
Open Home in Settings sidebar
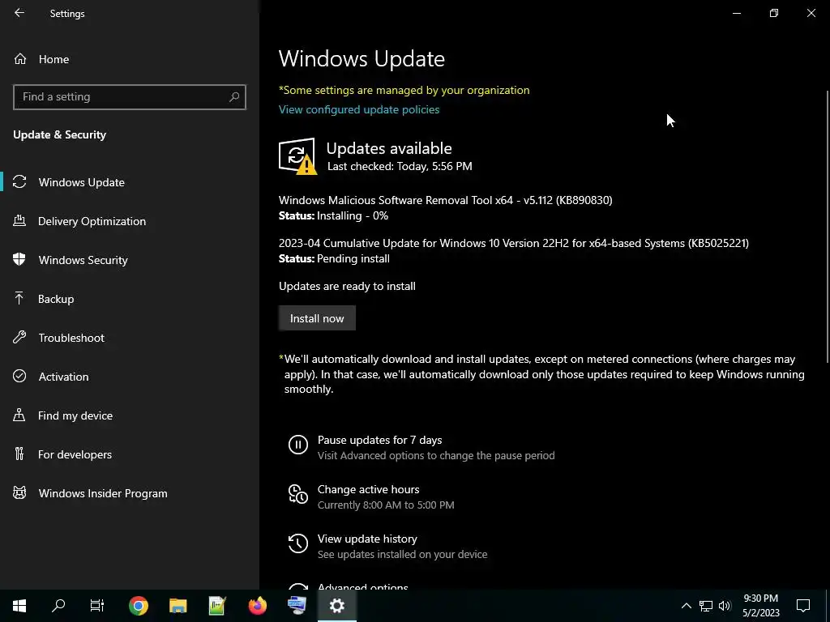point(130,59)
